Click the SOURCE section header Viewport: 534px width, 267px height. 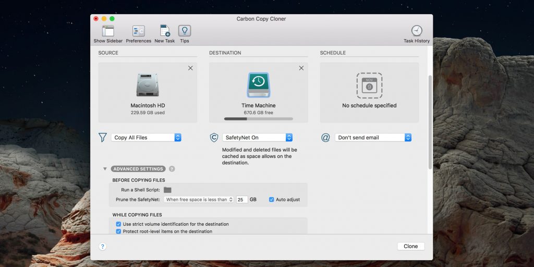(108, 53)
